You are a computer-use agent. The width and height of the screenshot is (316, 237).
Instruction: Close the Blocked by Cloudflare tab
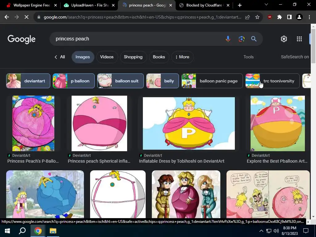click(228, 5)
